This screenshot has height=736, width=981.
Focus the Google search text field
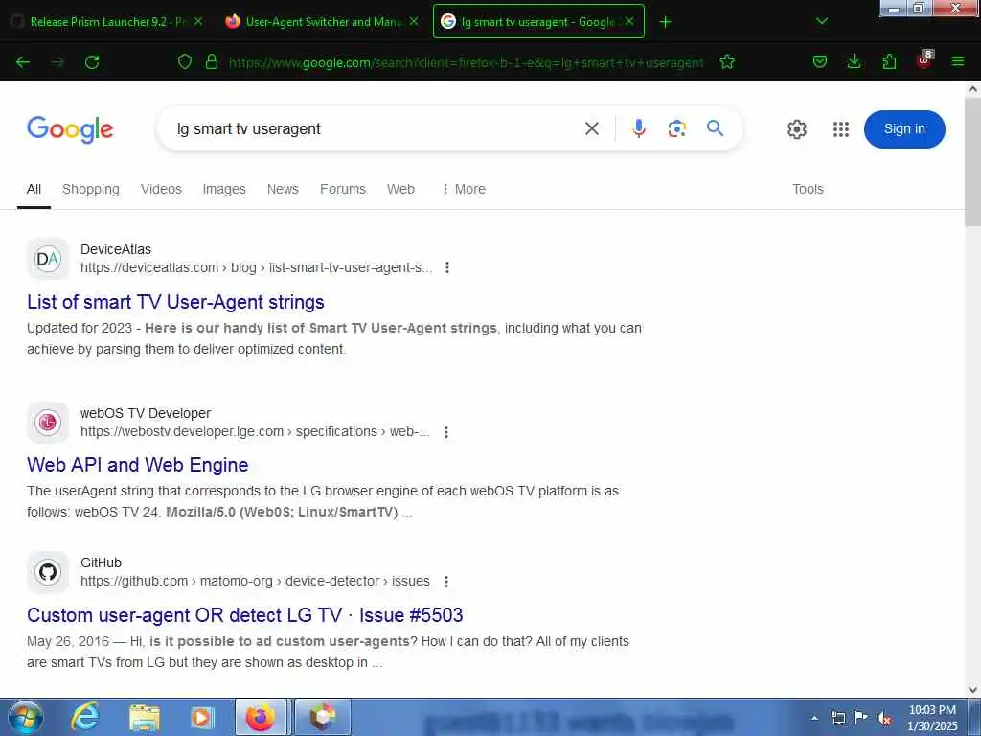tap(374, 129)
